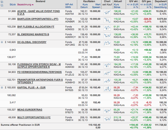Open chart thumbnail for Multi Opportunities II FC
The image size is (168, 130).
(107, 119)
